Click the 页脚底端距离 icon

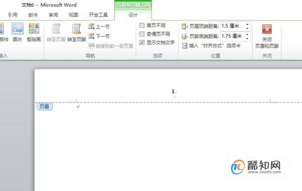point(184,36)
